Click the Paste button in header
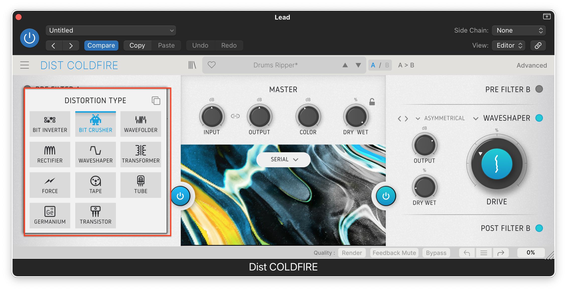This screenshot has height=291, width=567. coord(166,45)
